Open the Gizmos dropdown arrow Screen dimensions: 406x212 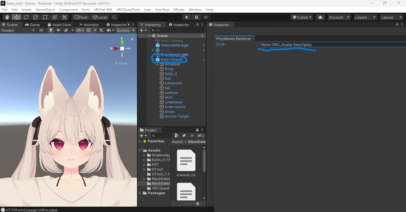point(133,30)
